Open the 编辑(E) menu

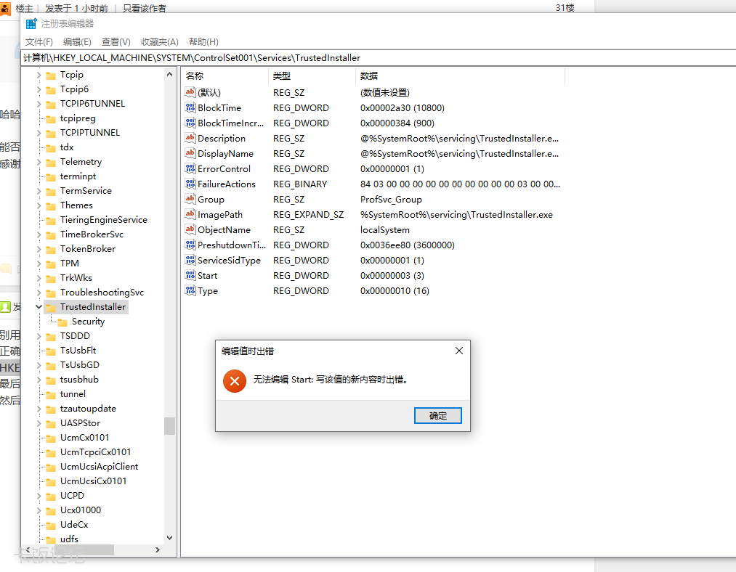(x=77, y=41)
